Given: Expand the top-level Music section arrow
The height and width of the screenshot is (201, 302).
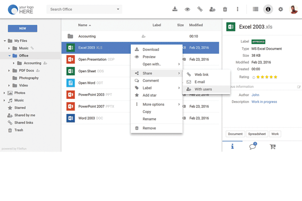Looking at the screenshot, I should [x=4, y=100].
